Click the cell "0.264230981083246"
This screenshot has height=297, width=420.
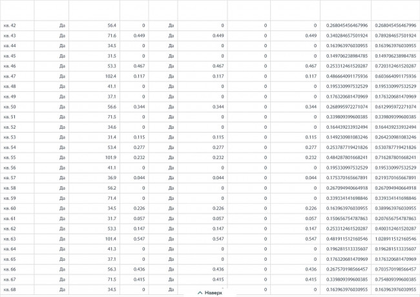(395, 137)
